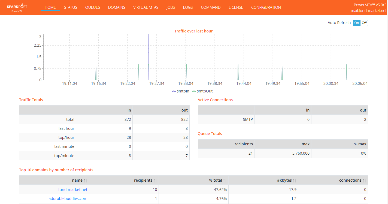This screenshot has height=204, width=388.
Task: Open the LOGS page
Action: pos(188,8)
